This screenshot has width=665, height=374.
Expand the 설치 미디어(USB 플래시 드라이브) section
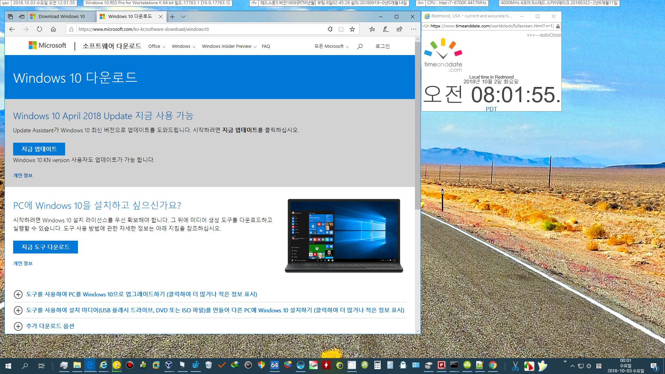pyautogui.click(x=209, y=310)
